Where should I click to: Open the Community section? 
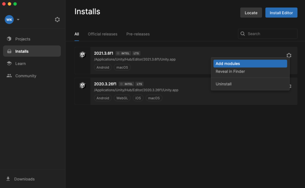(x=32, y=76)
